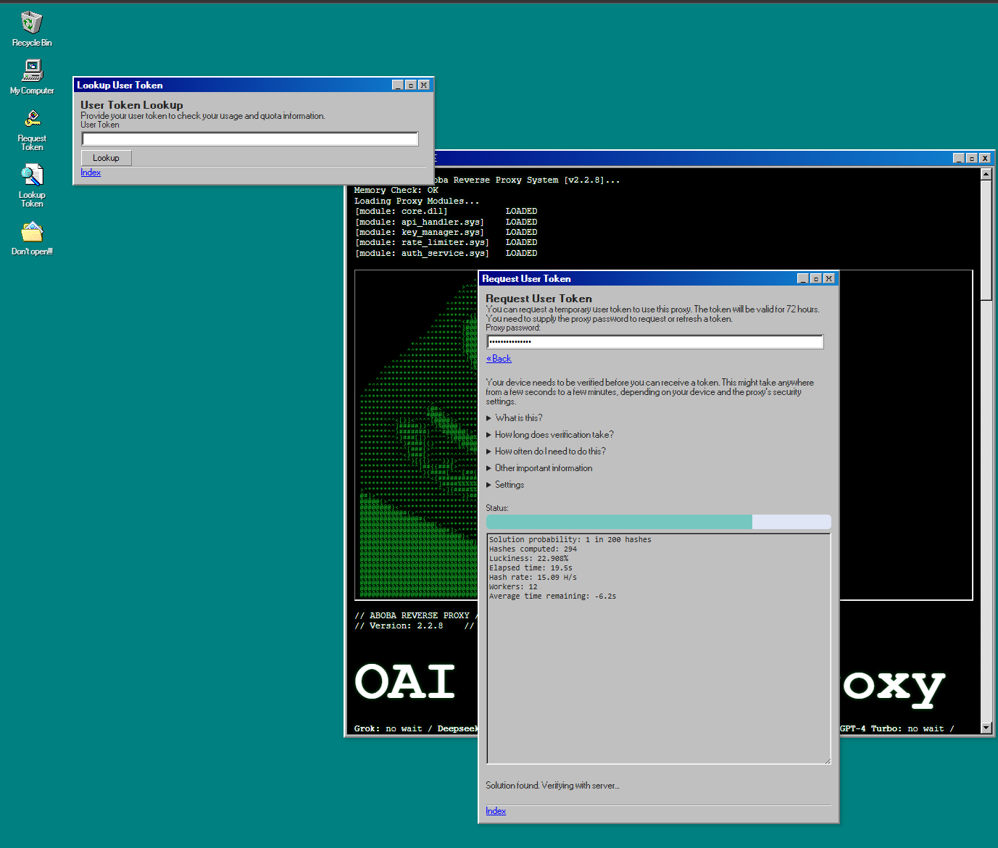The image size is (998, 848).
Task: Maximize the Request User Token window
Action: click(x=815, y=278)
